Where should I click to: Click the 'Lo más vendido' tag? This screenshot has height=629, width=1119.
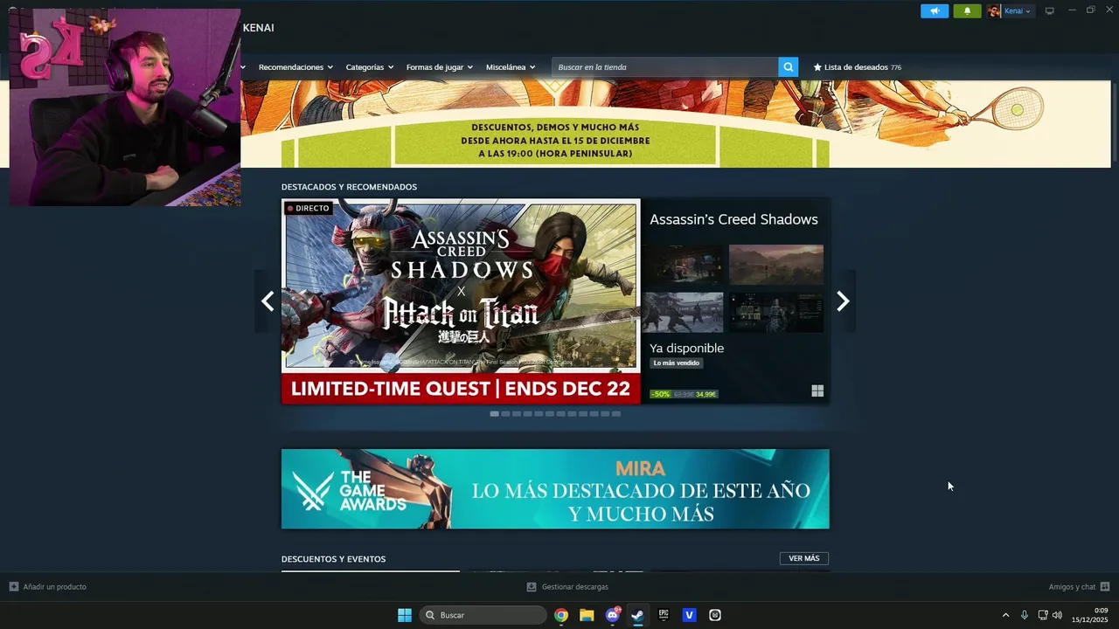coord(677,363)
